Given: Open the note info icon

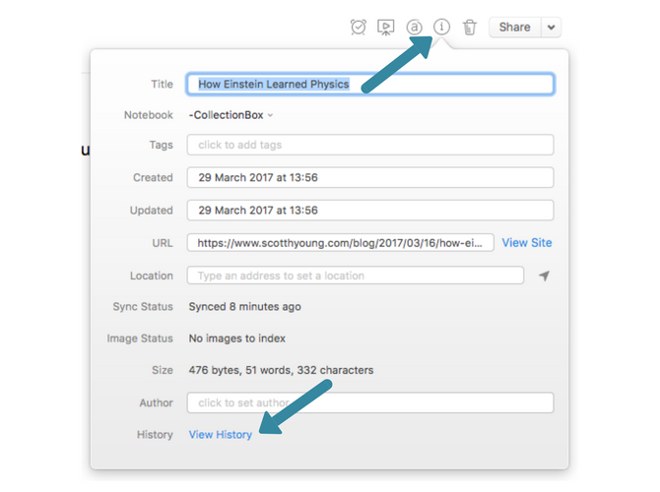Looking at the screenshot, I should (441, 27).
